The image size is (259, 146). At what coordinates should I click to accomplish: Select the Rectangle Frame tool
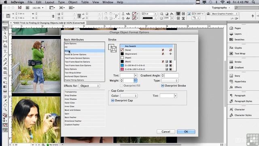[5, 69]
